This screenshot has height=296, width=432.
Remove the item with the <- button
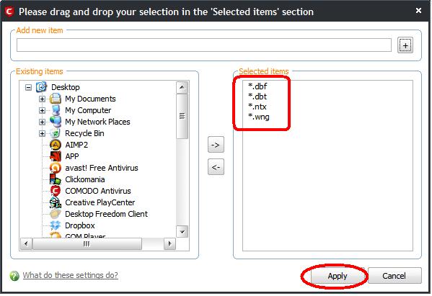click(x=216, y=166)
